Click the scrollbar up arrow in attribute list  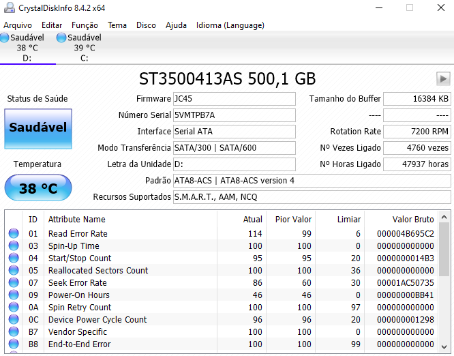pos(444,217)
